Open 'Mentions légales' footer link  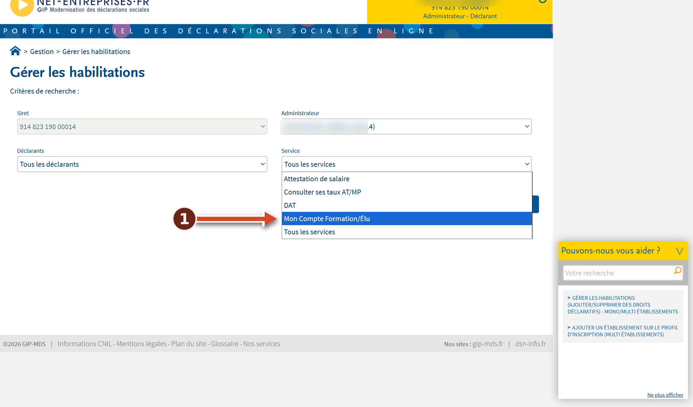(142, 344)
